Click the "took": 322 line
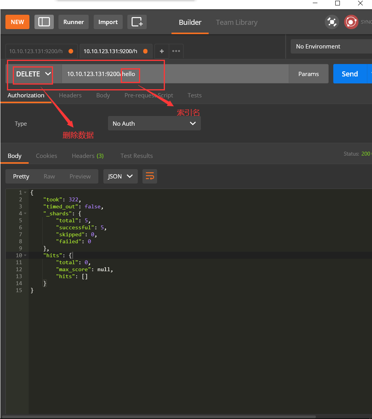Screen dimensions: 372x419 tap(62, 200)
